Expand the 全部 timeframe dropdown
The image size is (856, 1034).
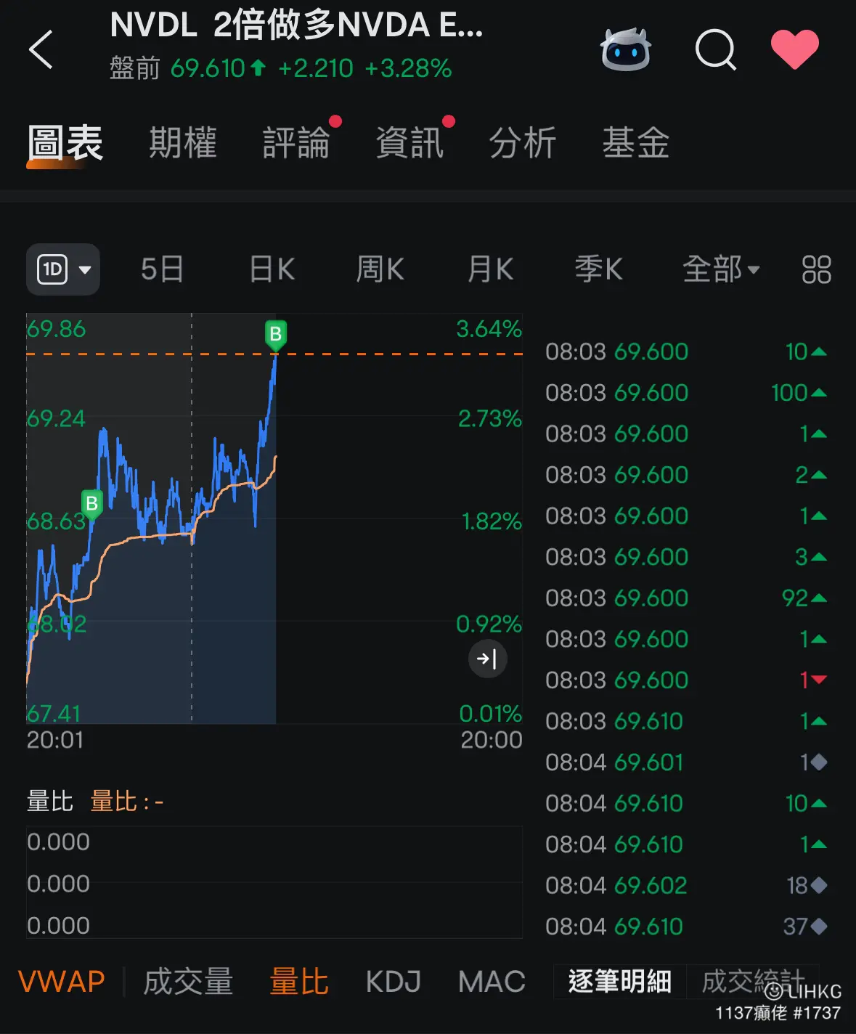coord(721,269)
